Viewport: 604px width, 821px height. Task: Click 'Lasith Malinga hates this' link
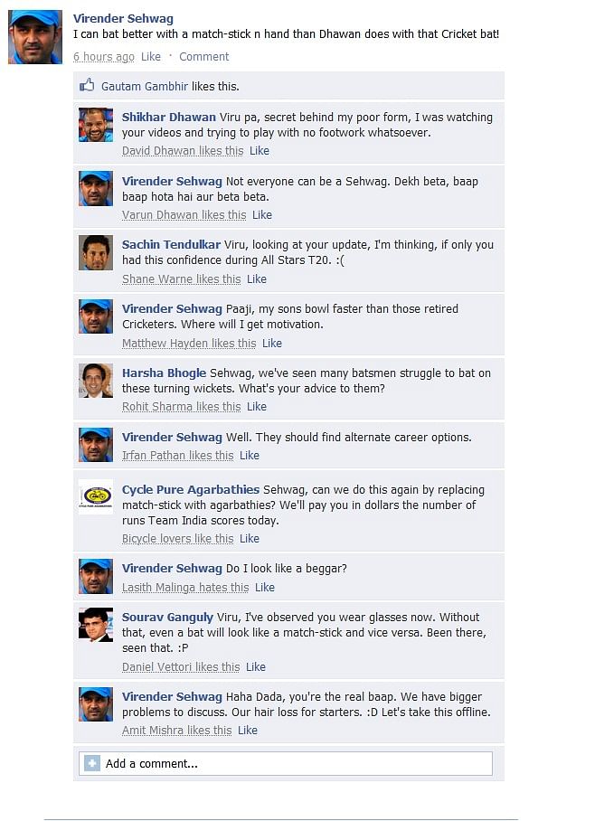click(x=185, y=588)
